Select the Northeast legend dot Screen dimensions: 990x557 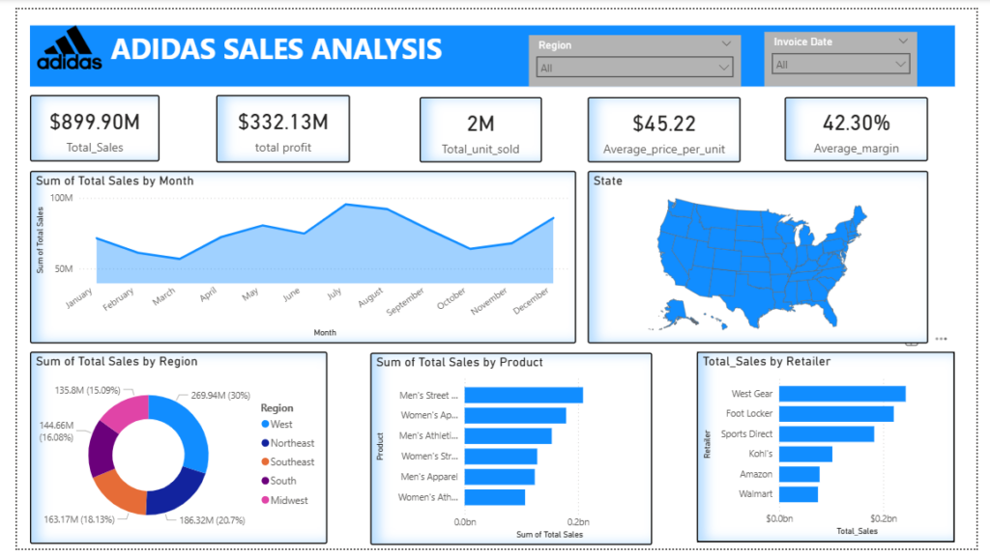[x=265, y=443]
